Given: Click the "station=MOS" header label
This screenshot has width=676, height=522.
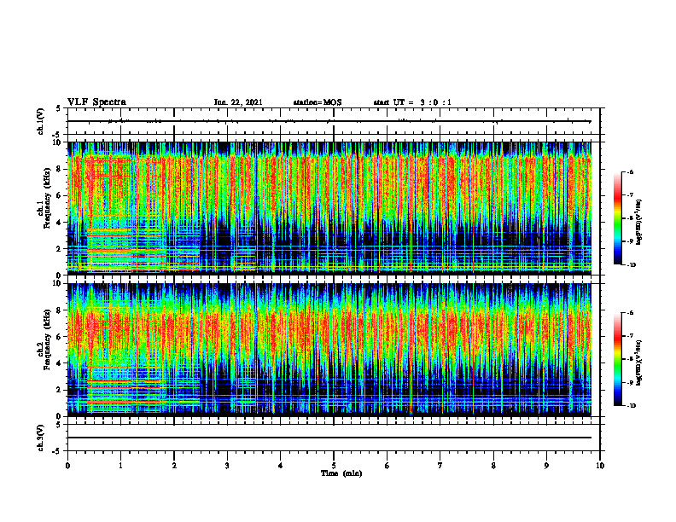Looking at the screenshot, I should 318,102.
